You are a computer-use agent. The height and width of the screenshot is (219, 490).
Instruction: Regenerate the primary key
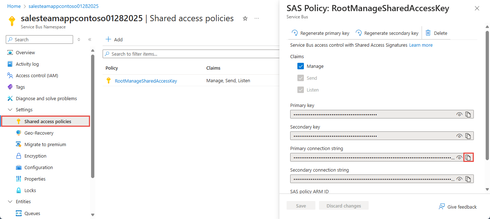coord(320,33)
